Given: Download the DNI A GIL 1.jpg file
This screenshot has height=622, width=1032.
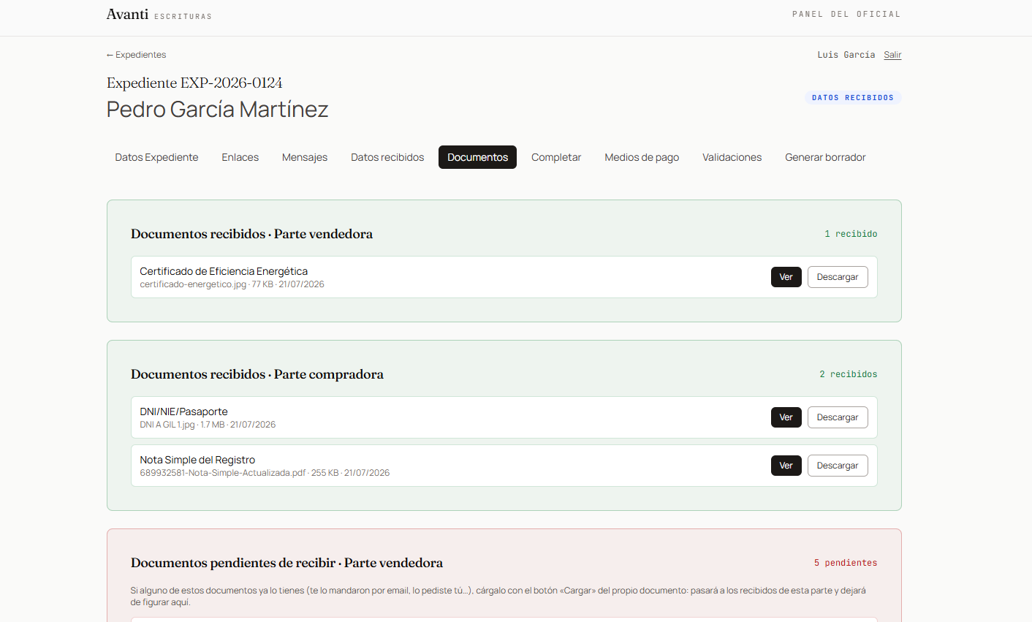Looking at the screenshot, I should tap(838, 417).
